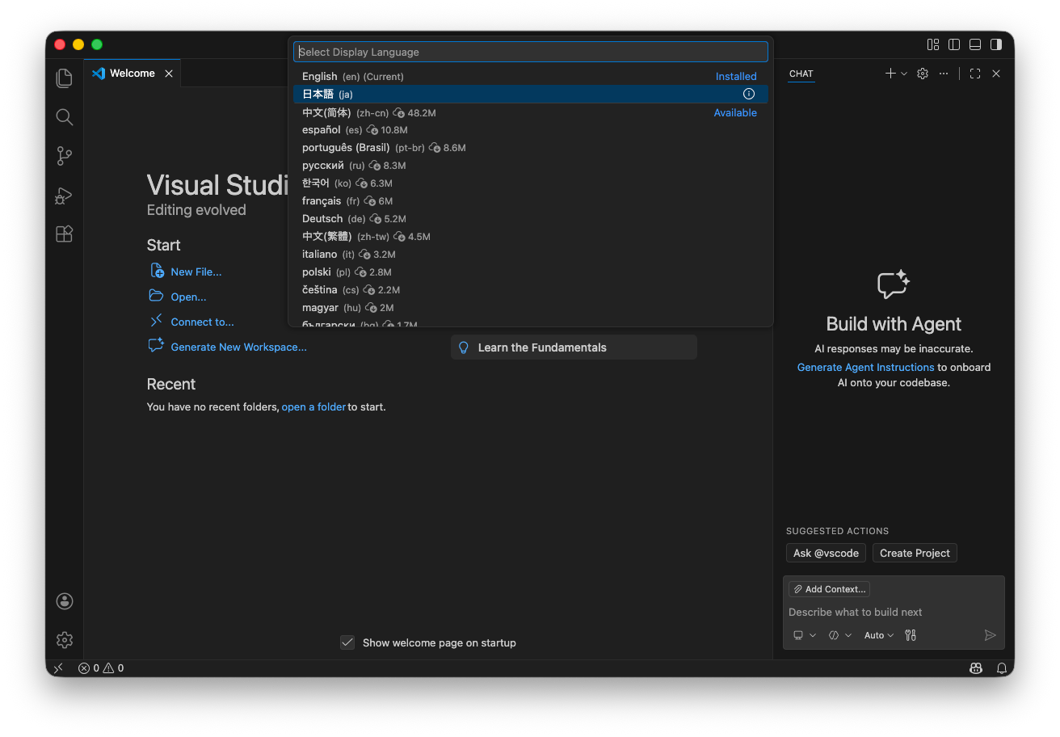Screen dimensions: 1060x737
Task: Choose 한국어 display language
Action: click(531, 183)
